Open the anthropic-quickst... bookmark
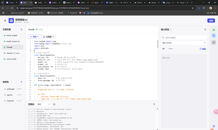 (x=17, y=13)
